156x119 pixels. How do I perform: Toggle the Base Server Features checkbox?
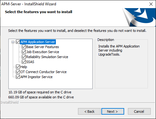click(x=24, y=47)
